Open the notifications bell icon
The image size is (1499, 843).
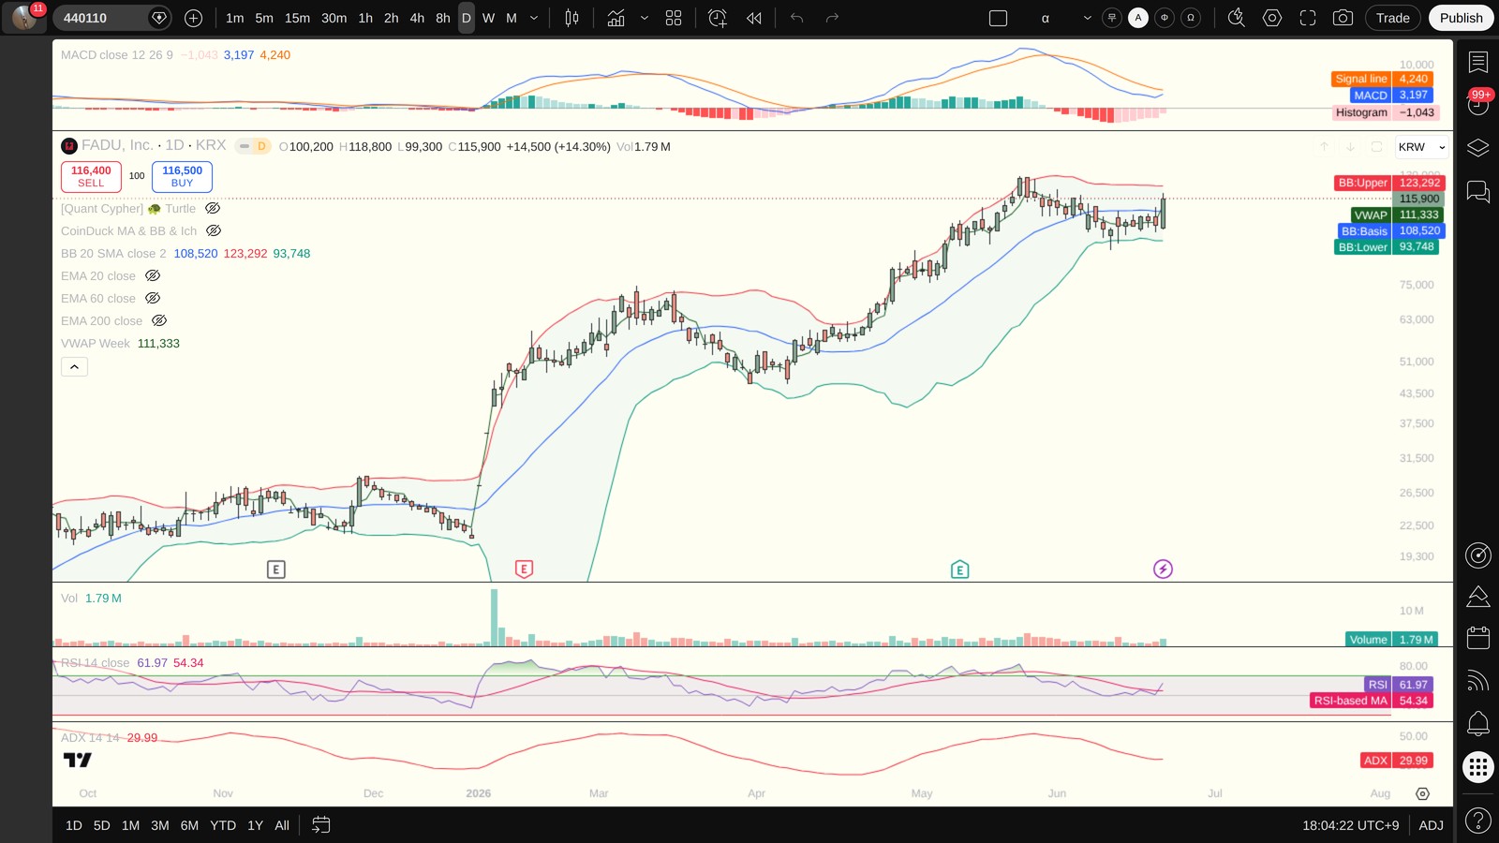(1478, 723)
